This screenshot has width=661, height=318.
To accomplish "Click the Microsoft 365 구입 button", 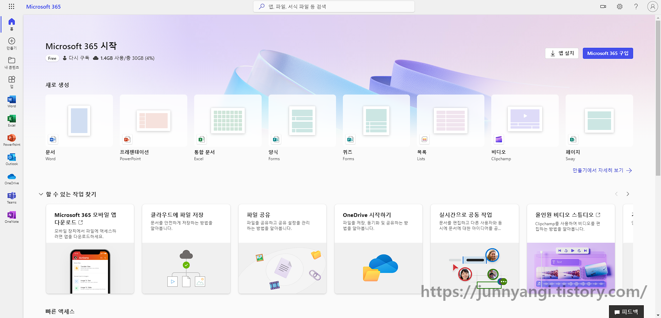I will [x=608, y=53].
